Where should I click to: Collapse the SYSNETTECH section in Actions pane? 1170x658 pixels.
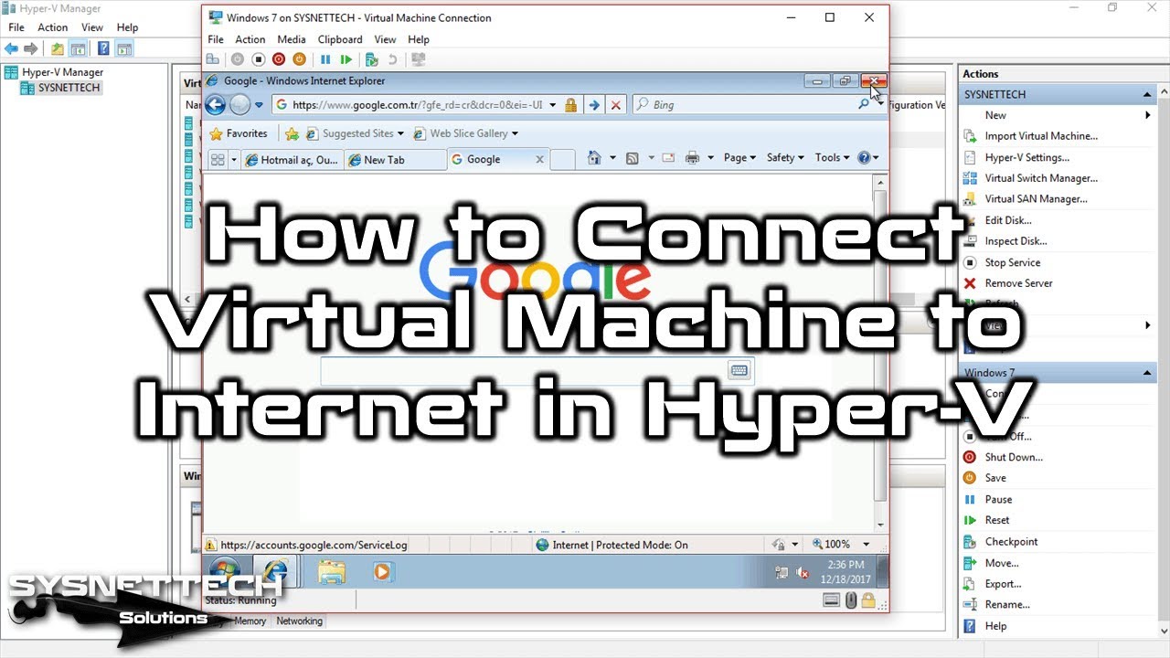click(x=1148, y=94)
